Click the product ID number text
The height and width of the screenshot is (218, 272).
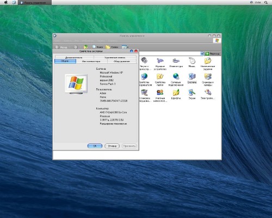coord(114,101)
